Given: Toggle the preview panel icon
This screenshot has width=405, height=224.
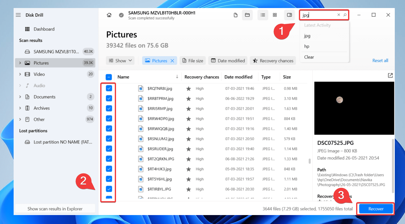Looking at the screenshot, I should pyautogui.click(x=289, y=15).
